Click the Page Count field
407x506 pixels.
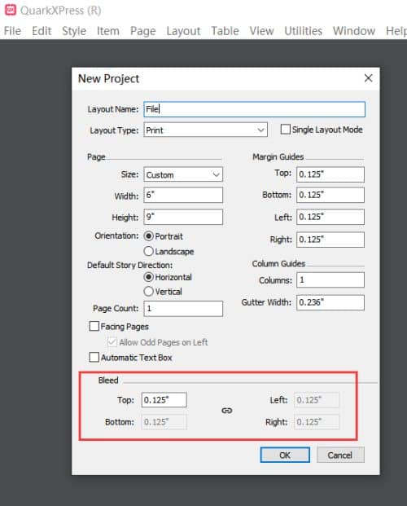[183, 309]
